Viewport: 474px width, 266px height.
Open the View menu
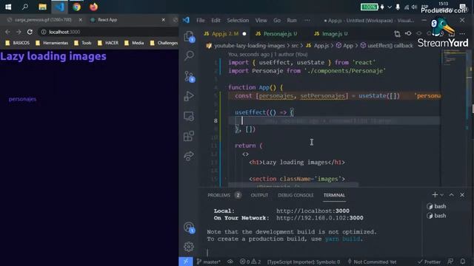click(261, 20)
